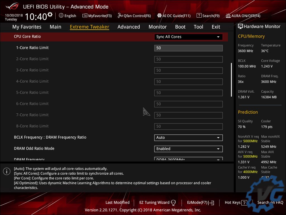The height and width of the screenshot is (215, 286).
Task: Click the 10/30/2018 Tuesday date
Action: 14,17
